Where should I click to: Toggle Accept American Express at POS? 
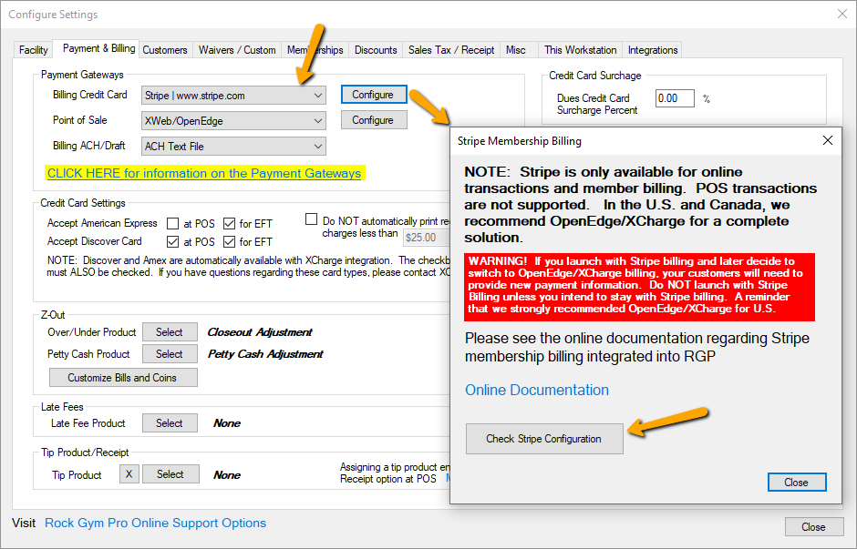(172, 224)
